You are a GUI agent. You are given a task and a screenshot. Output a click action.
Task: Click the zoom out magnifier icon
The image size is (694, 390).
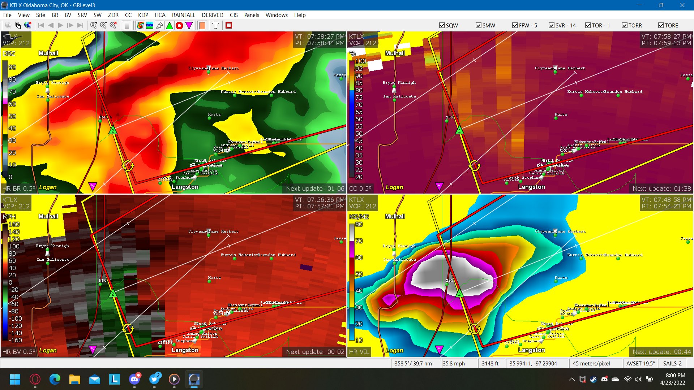click(103, 25)
